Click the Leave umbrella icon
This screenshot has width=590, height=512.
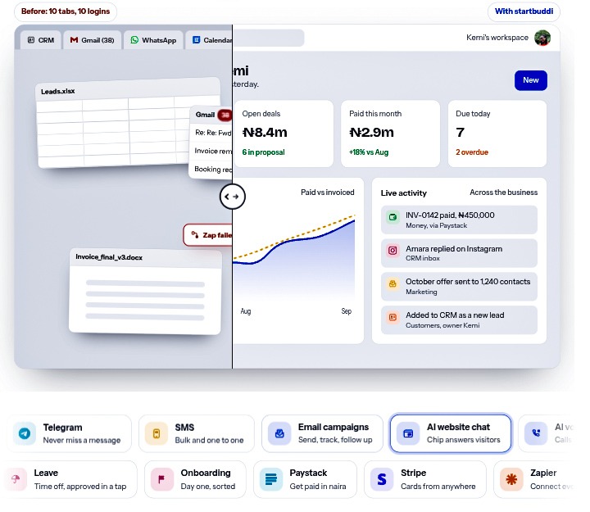[16, 479]
